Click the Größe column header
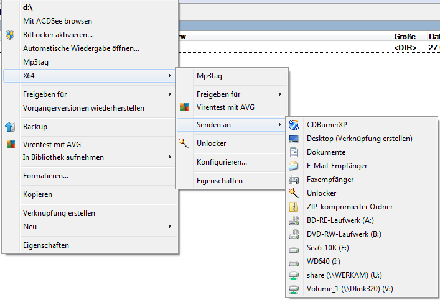 pos(405,37)
